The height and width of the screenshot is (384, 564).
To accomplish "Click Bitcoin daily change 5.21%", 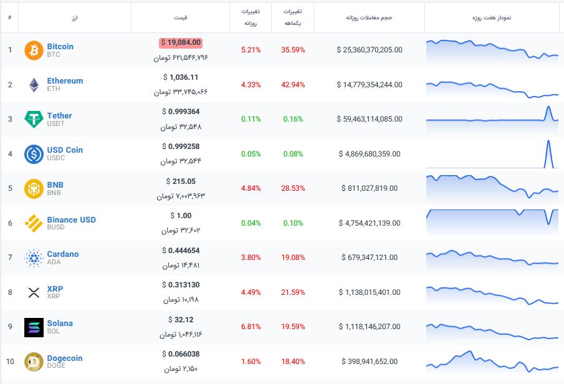I will tap(251, 50).
